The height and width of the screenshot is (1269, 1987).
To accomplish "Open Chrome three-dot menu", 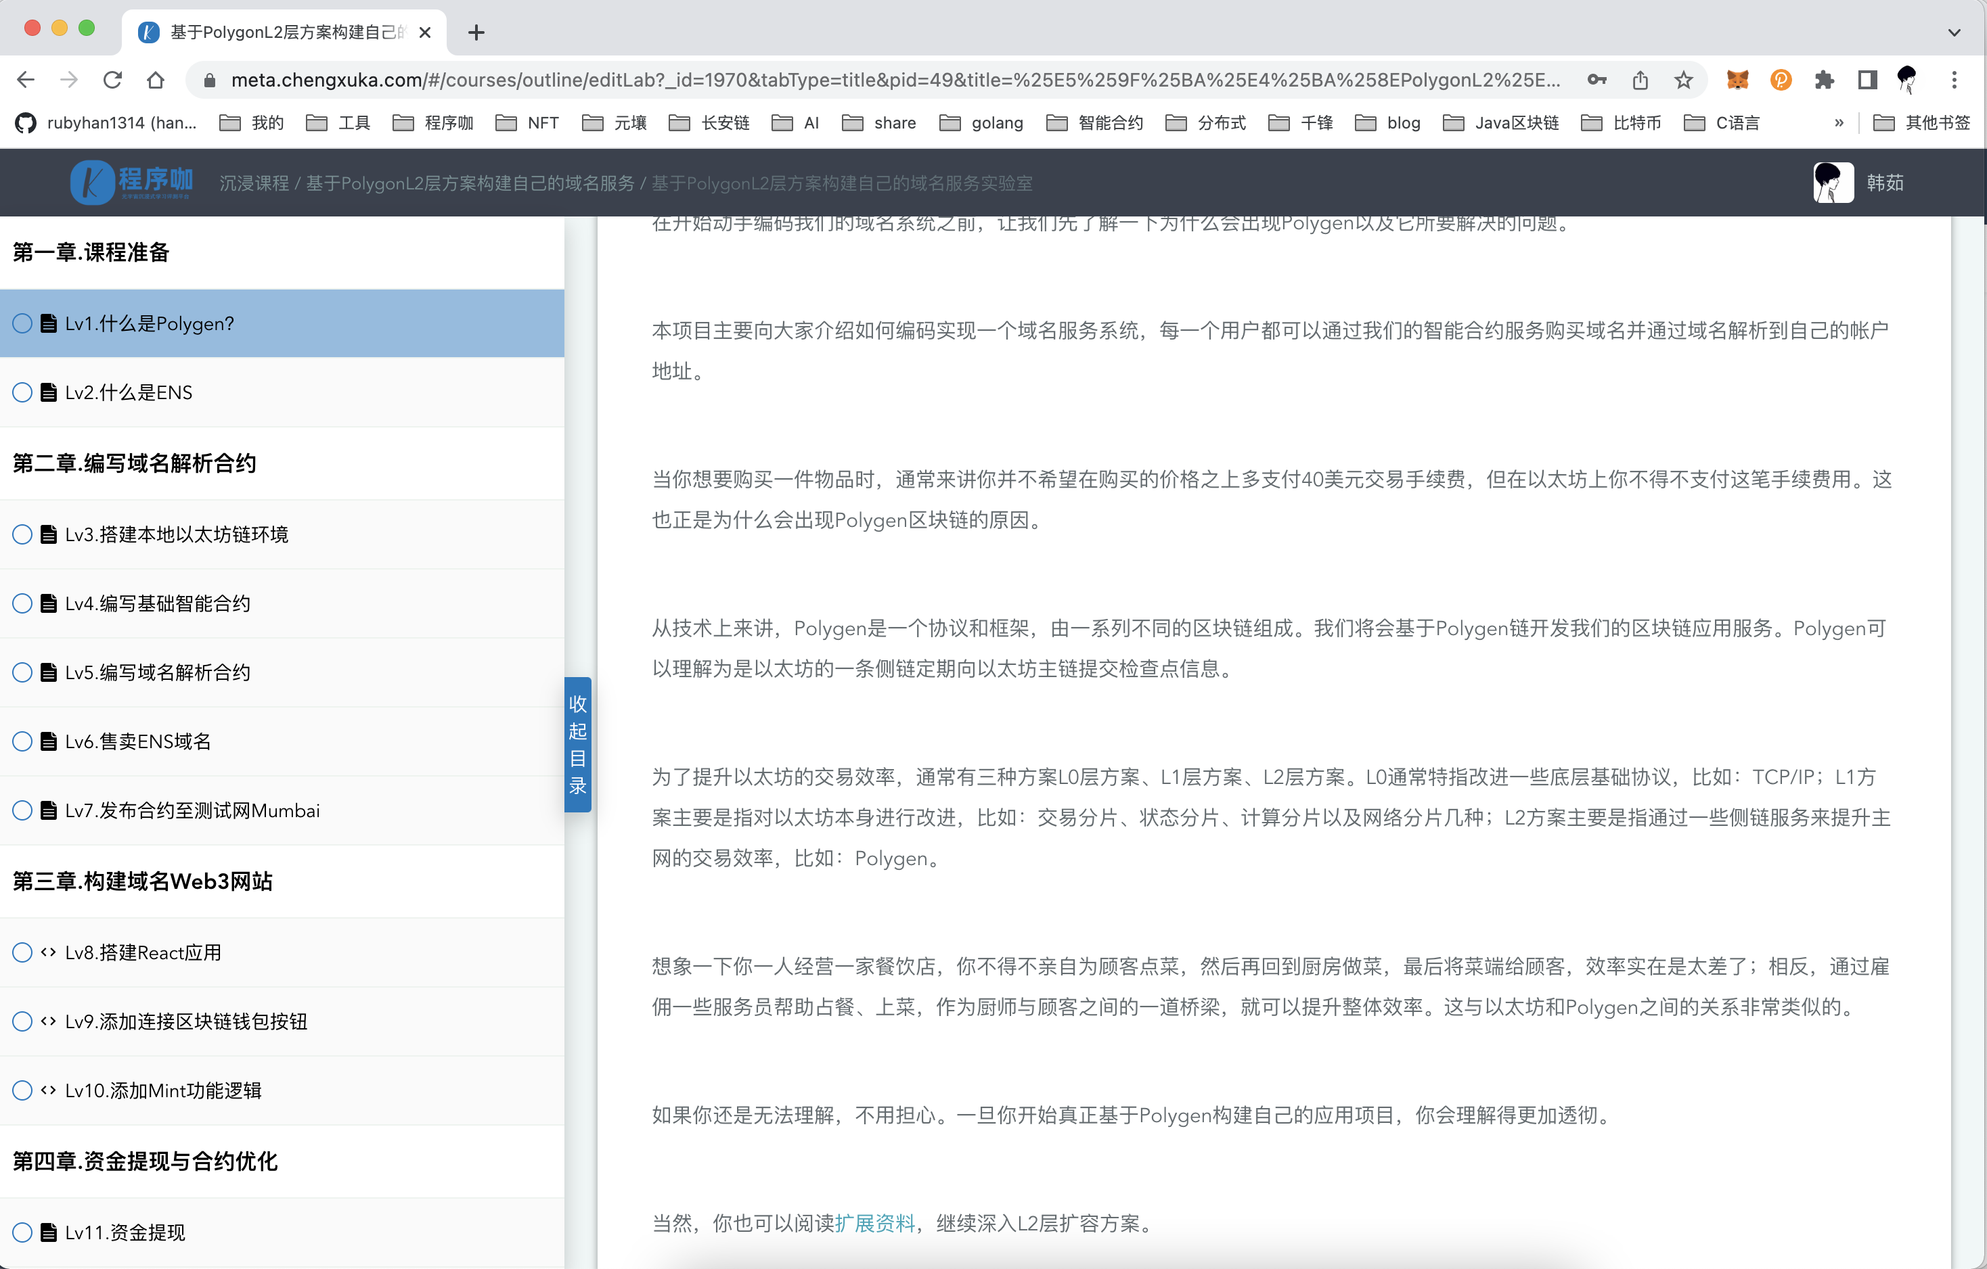I will (x=1954, y=80).
